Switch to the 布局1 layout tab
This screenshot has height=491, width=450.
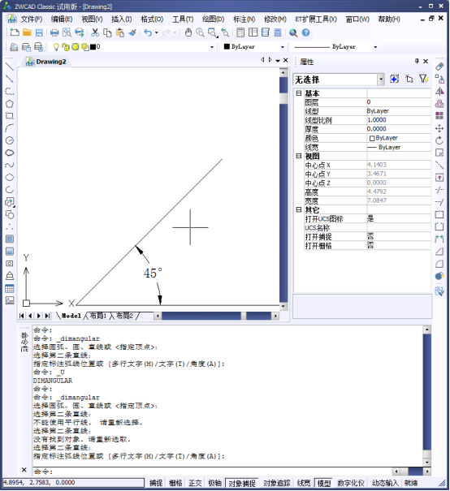click(98, 316)
